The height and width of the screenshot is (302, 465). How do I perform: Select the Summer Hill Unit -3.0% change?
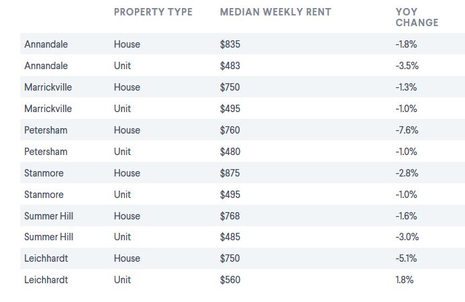tap(407, 237)
